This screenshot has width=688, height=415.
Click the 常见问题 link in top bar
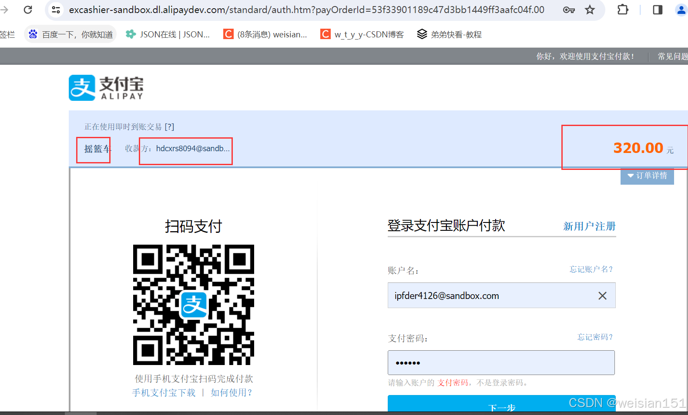pyautogui.click(x=673, y=56)
